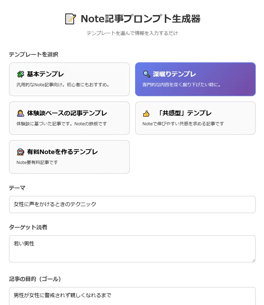Screen dimensions: 264x305
Task: Select the 深堀りテンプレ template card
Action: 195,79
